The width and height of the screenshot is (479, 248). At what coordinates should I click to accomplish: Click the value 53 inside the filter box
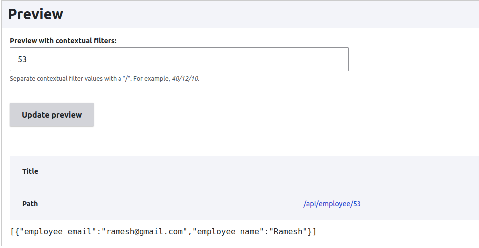click(x=22, y=59)
